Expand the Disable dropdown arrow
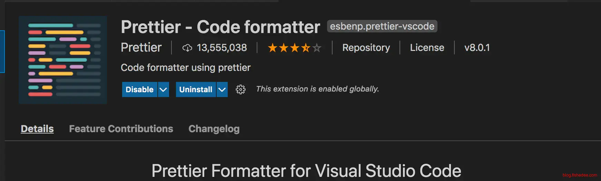The height and width of the screenshot is (181, 601). pyautogui.click(x=163, y=89)
